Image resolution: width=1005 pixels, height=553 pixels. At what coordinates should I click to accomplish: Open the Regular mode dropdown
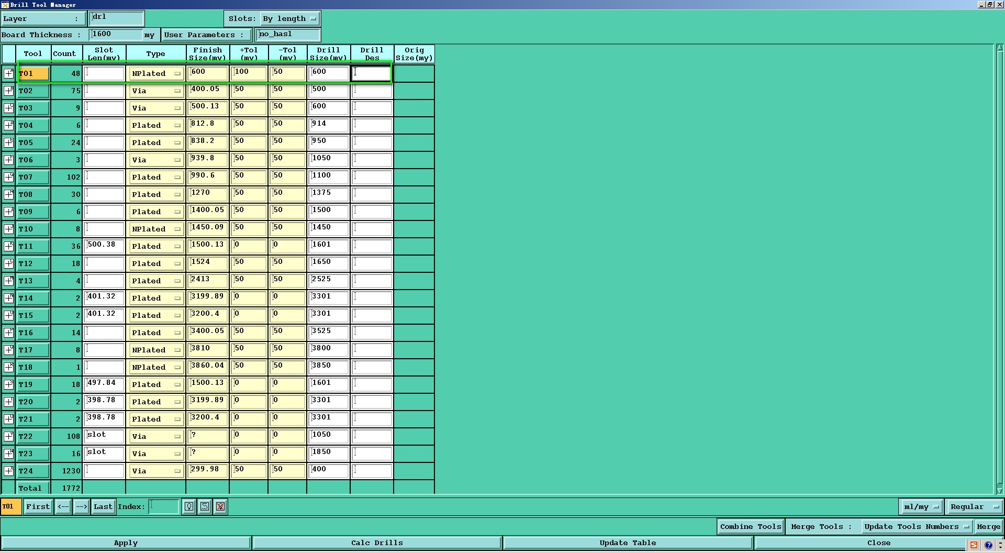click(974, 507)
